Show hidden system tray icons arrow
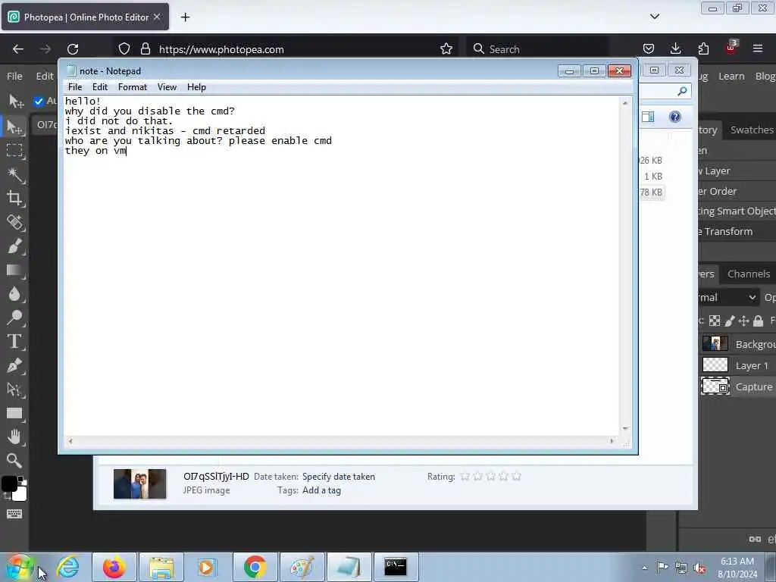Image resolution: width=776 pixels, height=582 pixels. point(644,568)
